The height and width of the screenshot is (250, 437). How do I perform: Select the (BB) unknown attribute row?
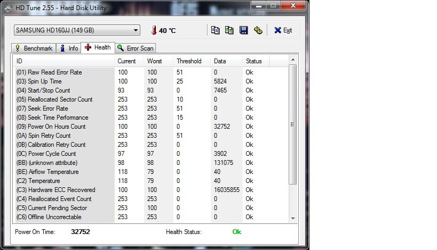click(150, 163)
